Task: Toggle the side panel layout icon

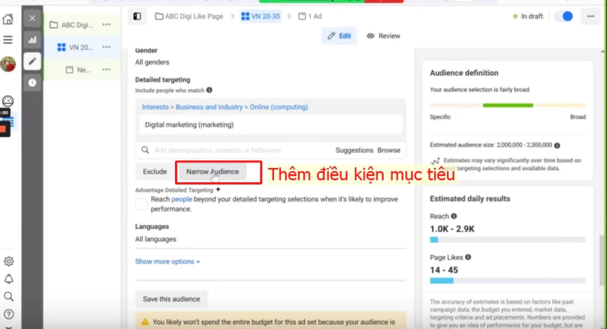Action: tap(137, 16)
